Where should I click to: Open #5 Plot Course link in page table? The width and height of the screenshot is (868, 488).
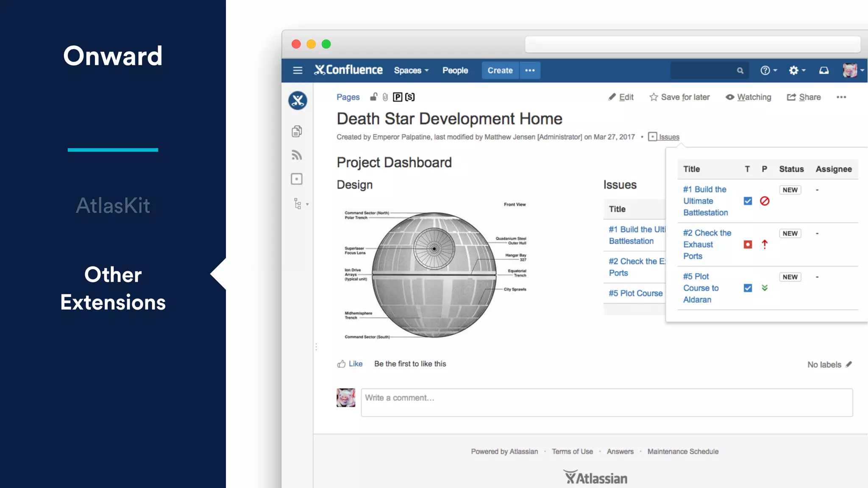[636, 293]
